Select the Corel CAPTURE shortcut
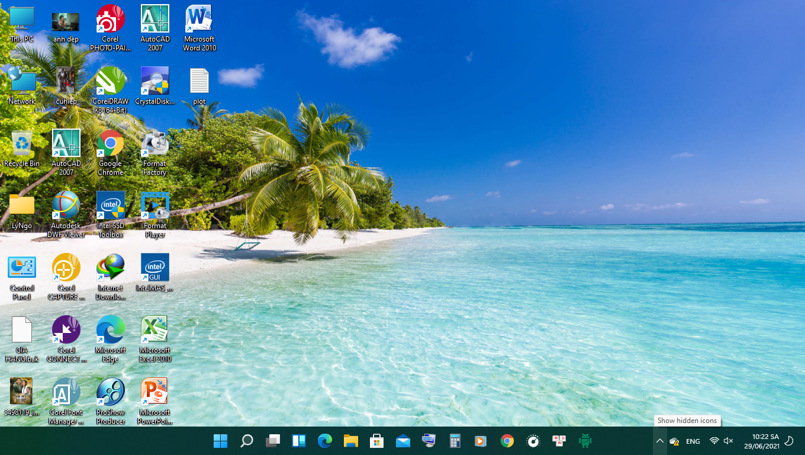This screenshot has height=455, width=805. tap(66, 277)
